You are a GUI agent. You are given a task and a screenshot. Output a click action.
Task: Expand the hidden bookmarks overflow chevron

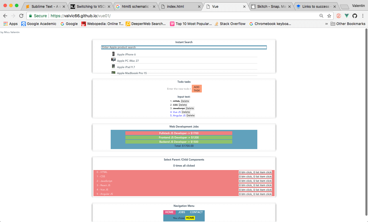pos(326,24)
